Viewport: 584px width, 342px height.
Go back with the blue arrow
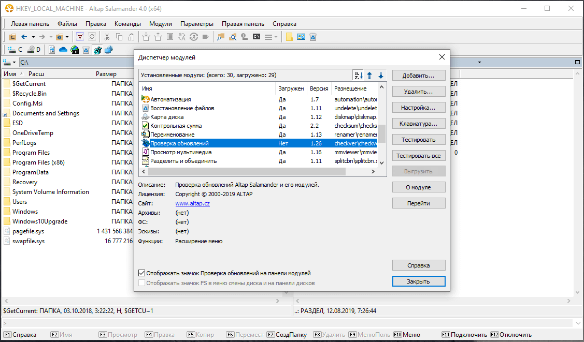(x=24, y=37)
